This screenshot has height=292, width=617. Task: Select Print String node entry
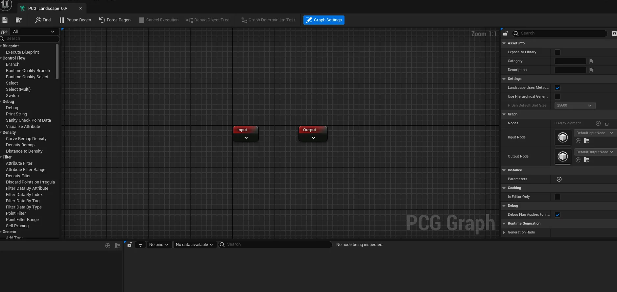click(x=16, y=114)
